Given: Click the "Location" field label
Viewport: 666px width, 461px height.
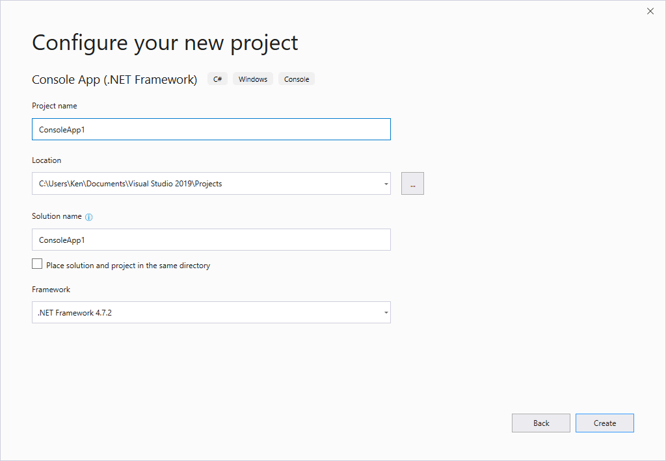Looking at the screenshot, I should click(47, 160).
